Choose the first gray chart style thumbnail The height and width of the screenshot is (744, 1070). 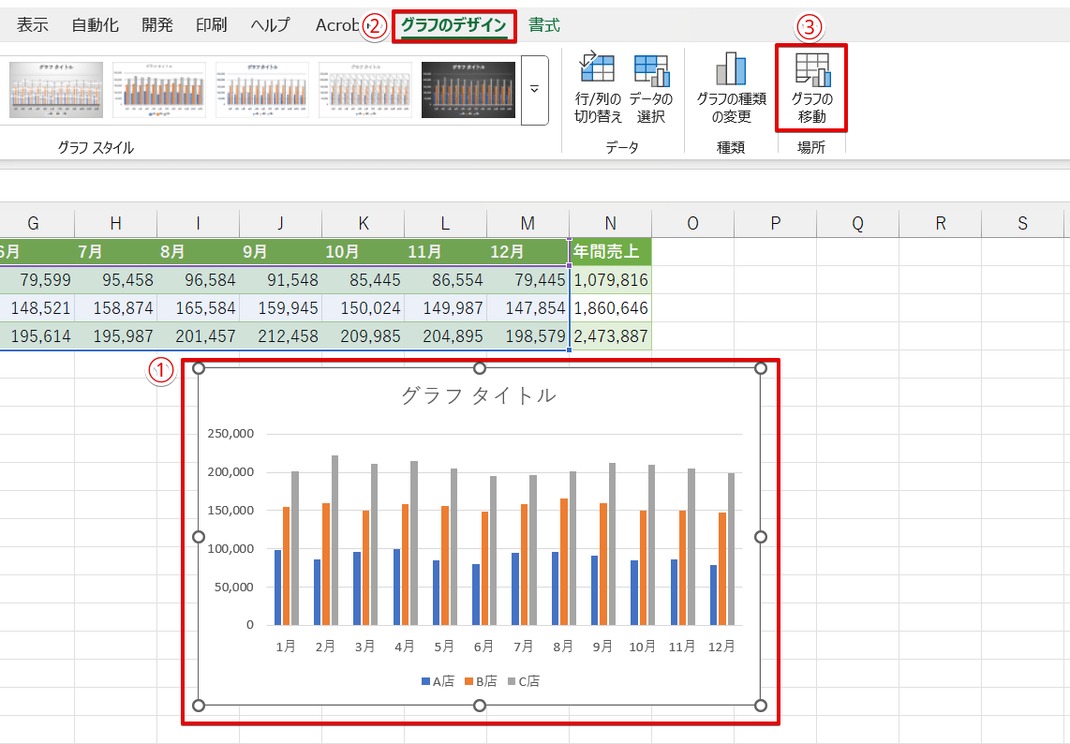pos(56,90)
